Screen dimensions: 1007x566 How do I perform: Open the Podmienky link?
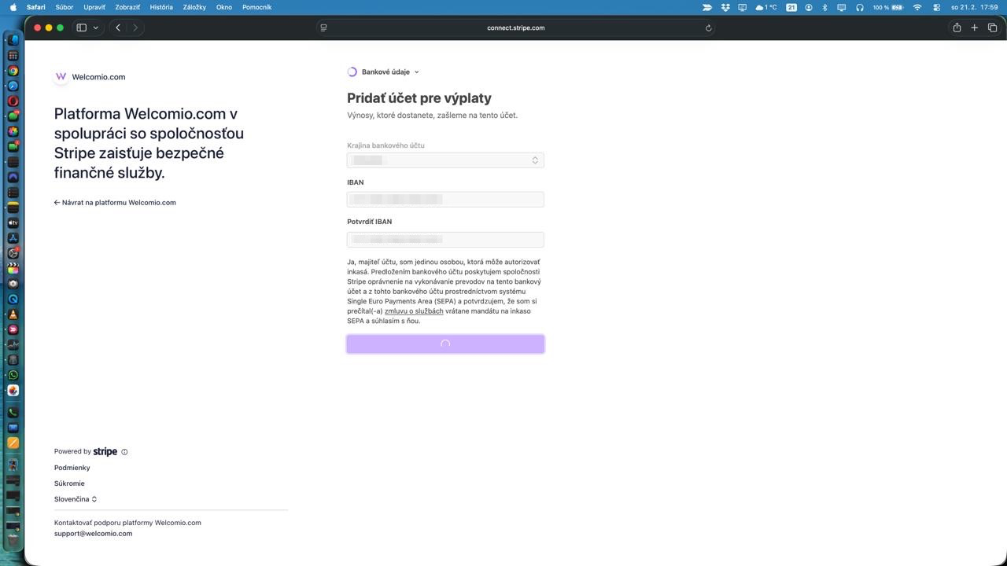[x=72, y=468]
